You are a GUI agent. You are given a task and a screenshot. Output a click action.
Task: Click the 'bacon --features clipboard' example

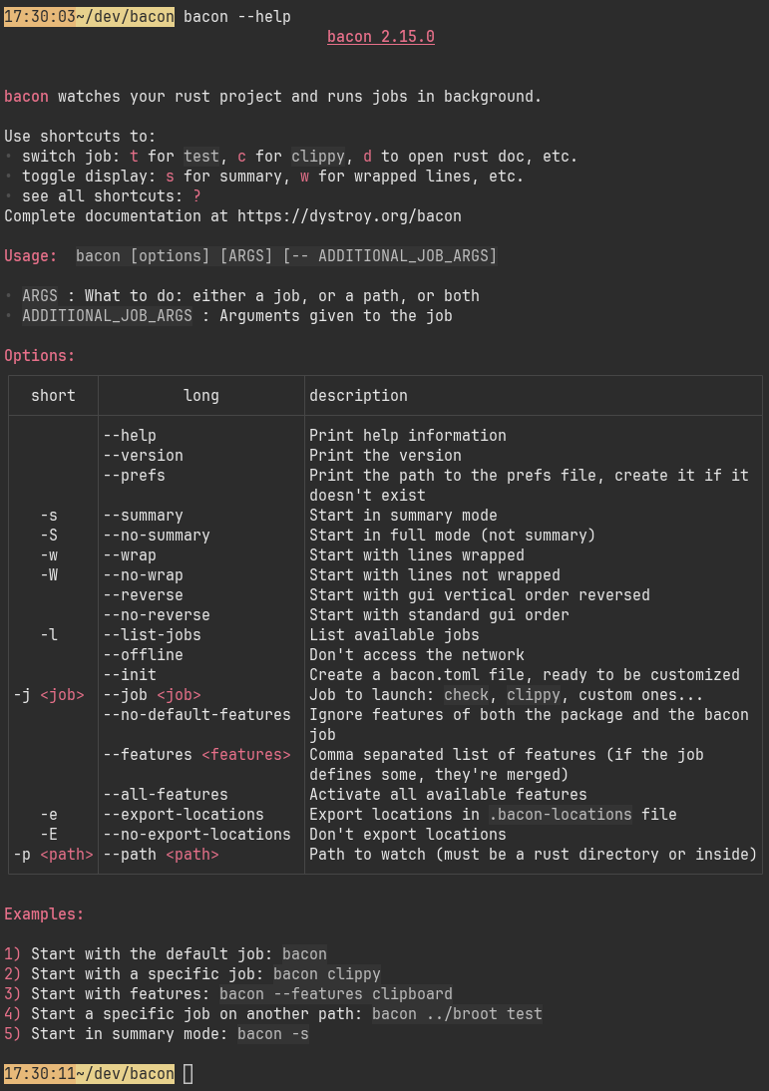pyautogui.click(x=336, y=993)
